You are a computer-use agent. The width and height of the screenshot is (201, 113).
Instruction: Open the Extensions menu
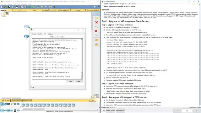tap(24, 4)
